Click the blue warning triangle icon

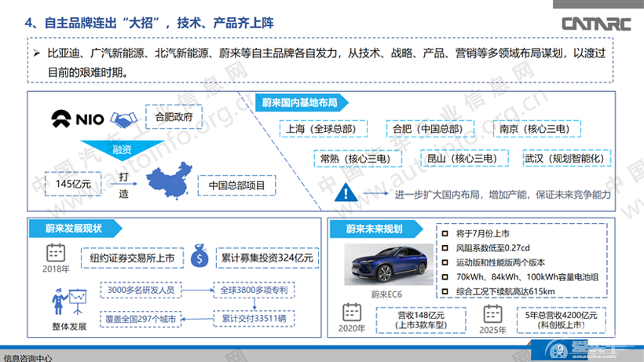[346, 192]
